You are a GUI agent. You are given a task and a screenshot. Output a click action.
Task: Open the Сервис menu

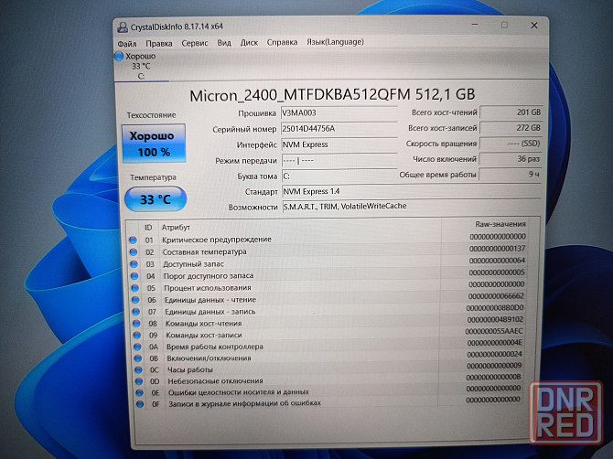click(x=194, y=43)
